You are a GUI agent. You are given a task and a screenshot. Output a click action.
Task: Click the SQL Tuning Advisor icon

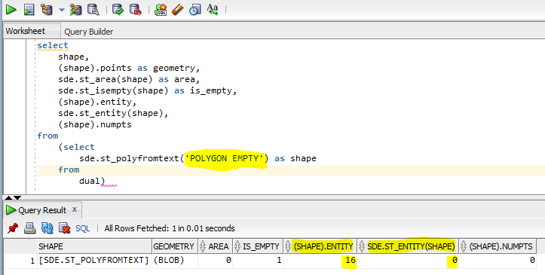[93, 9]
